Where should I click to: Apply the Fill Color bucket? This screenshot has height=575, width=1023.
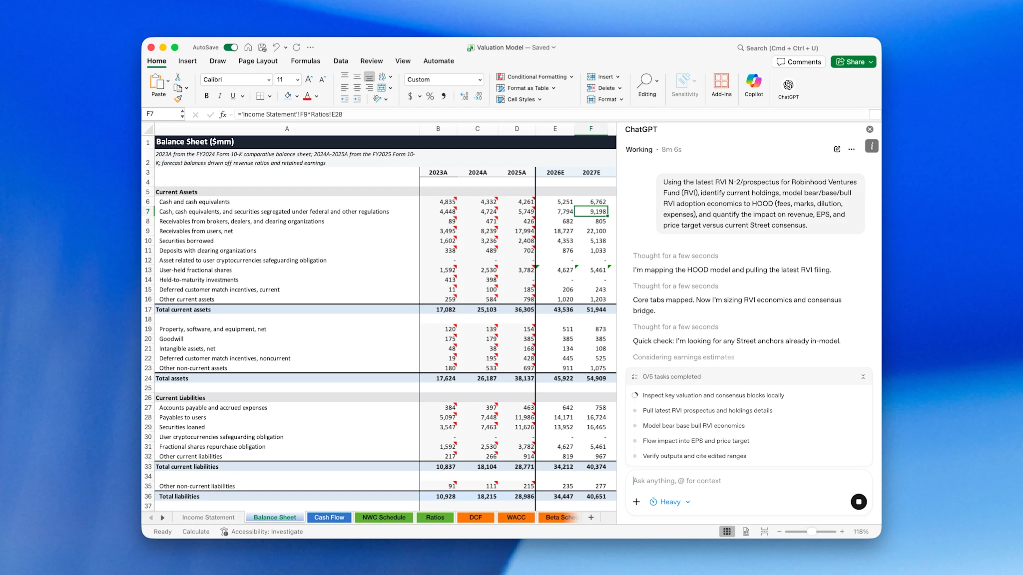tap(288, 96)
